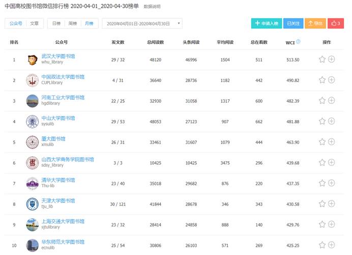Click the plus circle icon for 清华大学图书馆

[x=332, y=183]
